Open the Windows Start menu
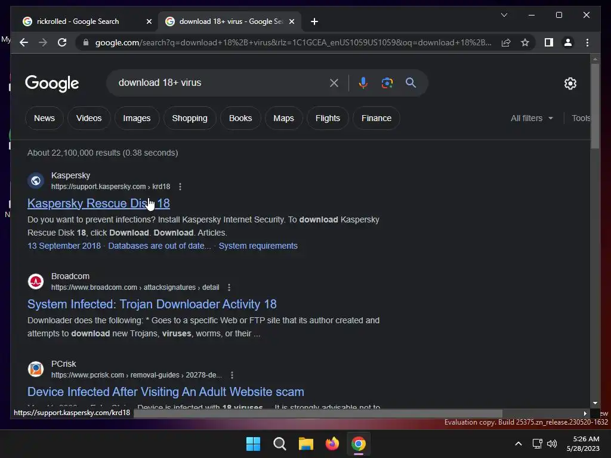 point(253,444)
